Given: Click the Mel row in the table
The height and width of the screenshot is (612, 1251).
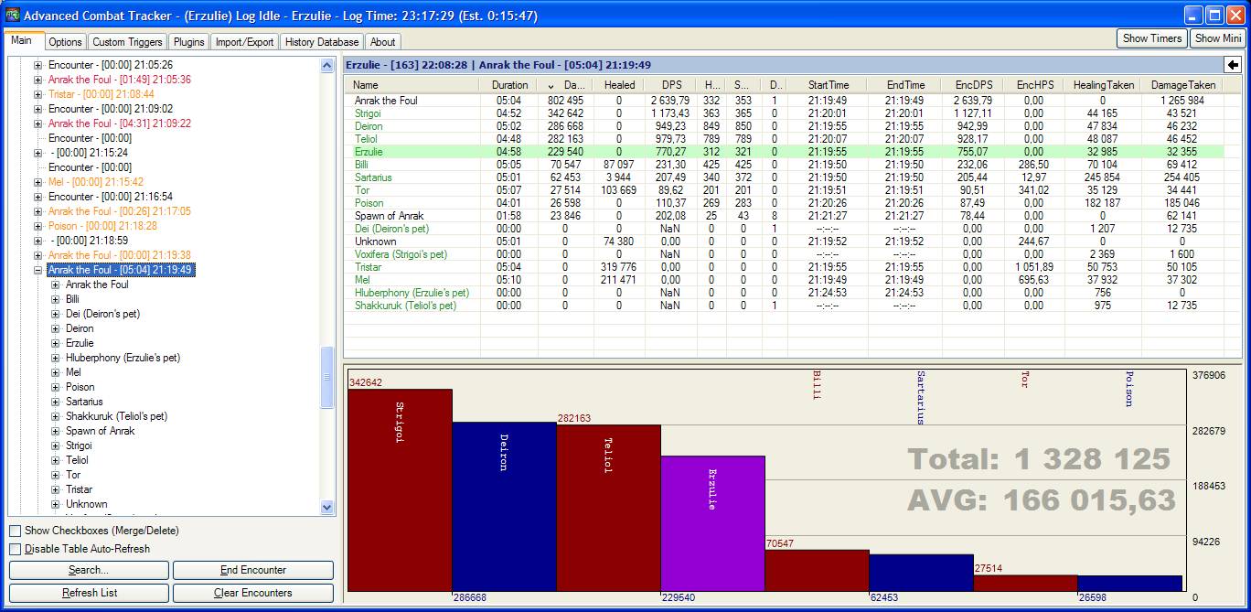Looking at the screenshot, I should point(786,280).
